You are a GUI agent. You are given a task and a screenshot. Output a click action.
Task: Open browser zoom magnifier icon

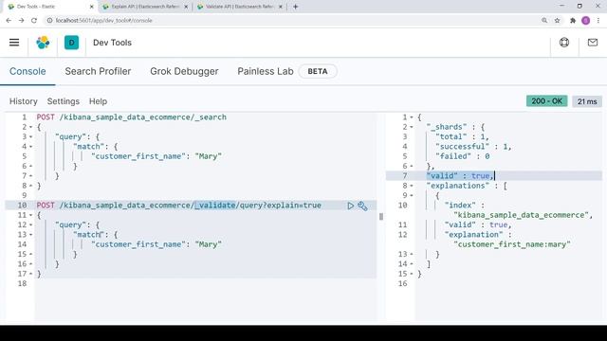544,21
